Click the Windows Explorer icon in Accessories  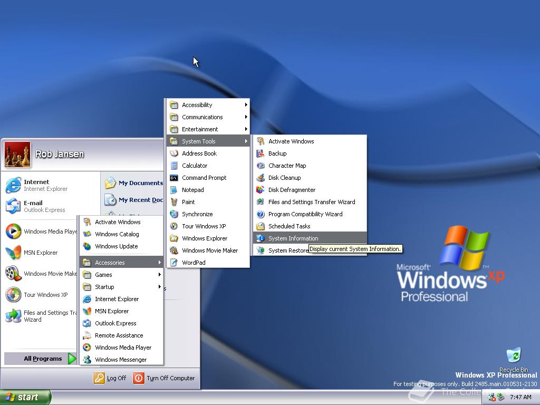click(x=174, y=238)
